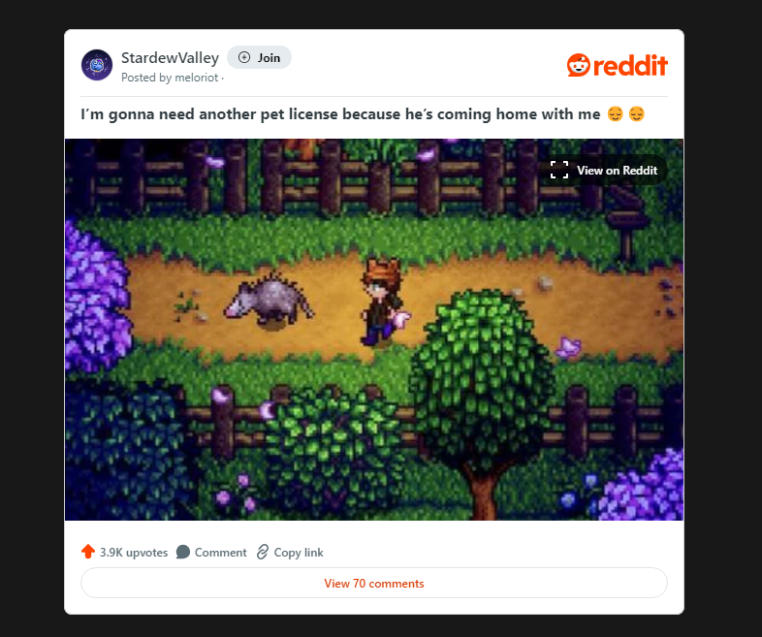Click the game screenshot of the possum
The image size is (762, 637).
[x=374, y=330]
